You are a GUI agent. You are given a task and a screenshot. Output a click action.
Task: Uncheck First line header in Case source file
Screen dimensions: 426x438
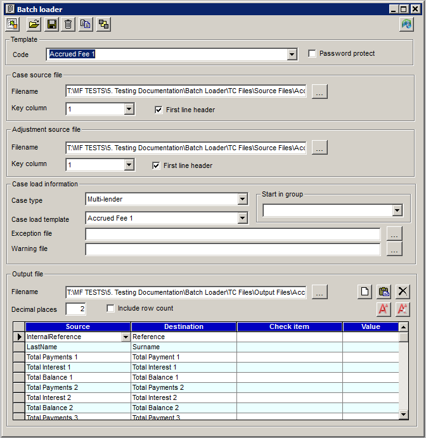click(x=158, y=110)
